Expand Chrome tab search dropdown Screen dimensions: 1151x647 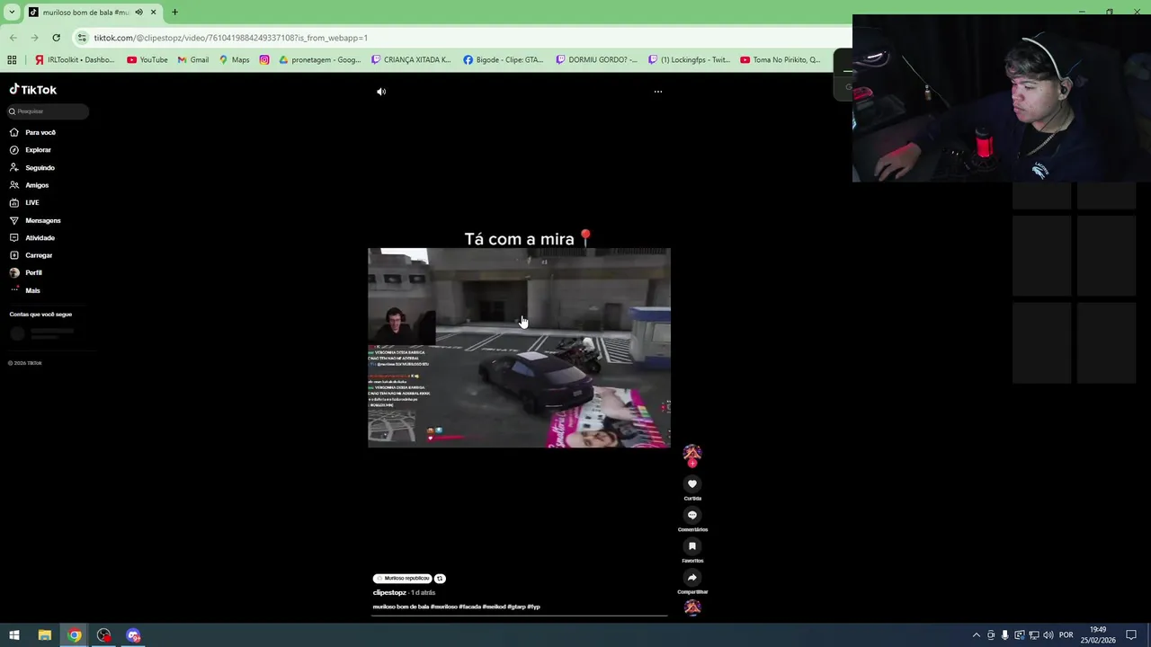pyautogui.click(x=12, y=12)
